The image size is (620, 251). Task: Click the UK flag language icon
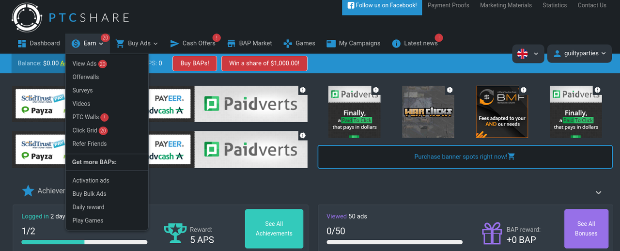pos(523,53)
